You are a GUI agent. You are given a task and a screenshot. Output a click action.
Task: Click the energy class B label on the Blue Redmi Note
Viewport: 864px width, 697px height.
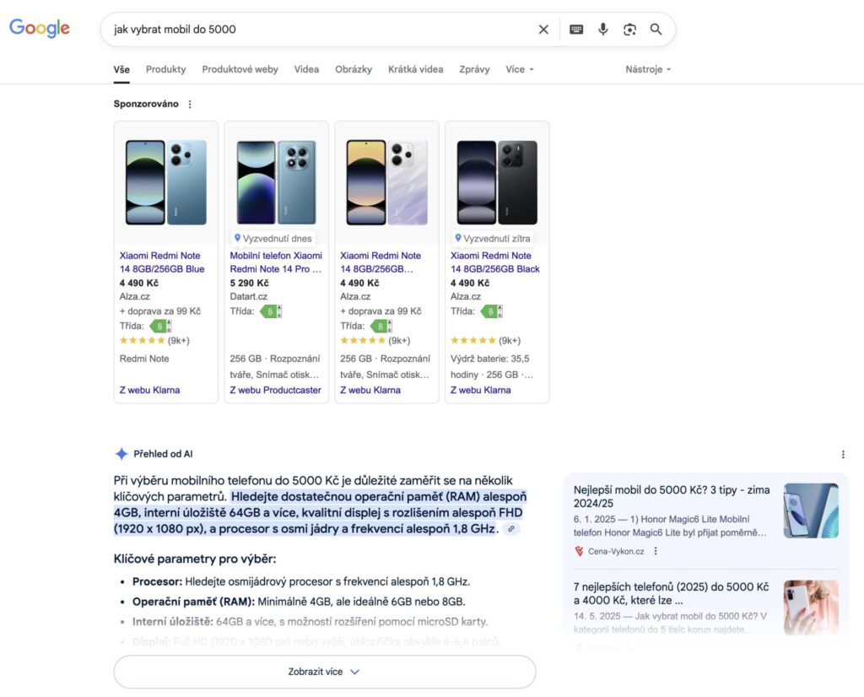pos(159,327)
